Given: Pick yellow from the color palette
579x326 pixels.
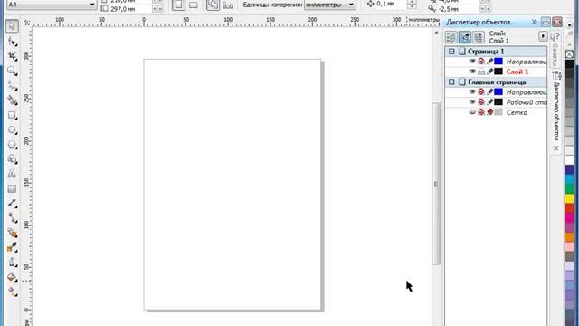Looking at the screenshot, I should (569, 198).
